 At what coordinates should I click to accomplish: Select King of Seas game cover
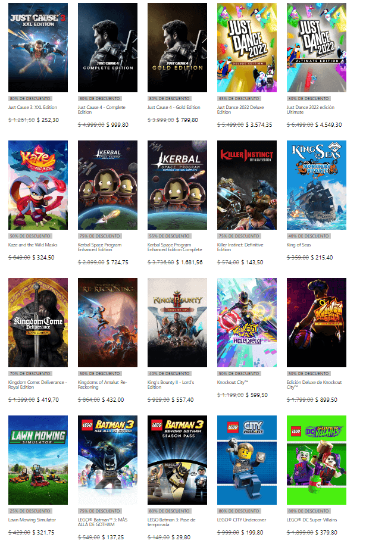pos(317,185)
